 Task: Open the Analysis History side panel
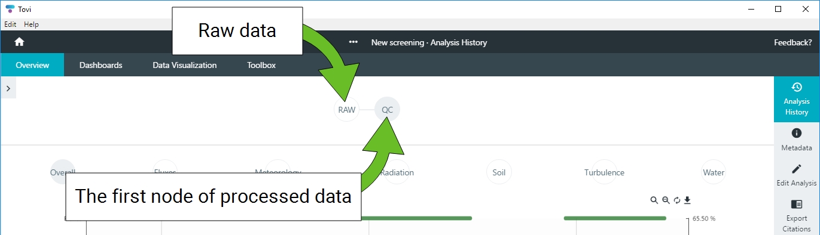tap(797, 99)
